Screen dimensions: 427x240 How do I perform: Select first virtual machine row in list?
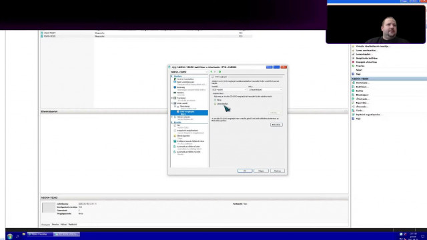146,33
